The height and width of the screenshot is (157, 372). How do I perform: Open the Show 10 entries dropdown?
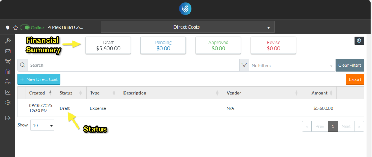point(42,125)
